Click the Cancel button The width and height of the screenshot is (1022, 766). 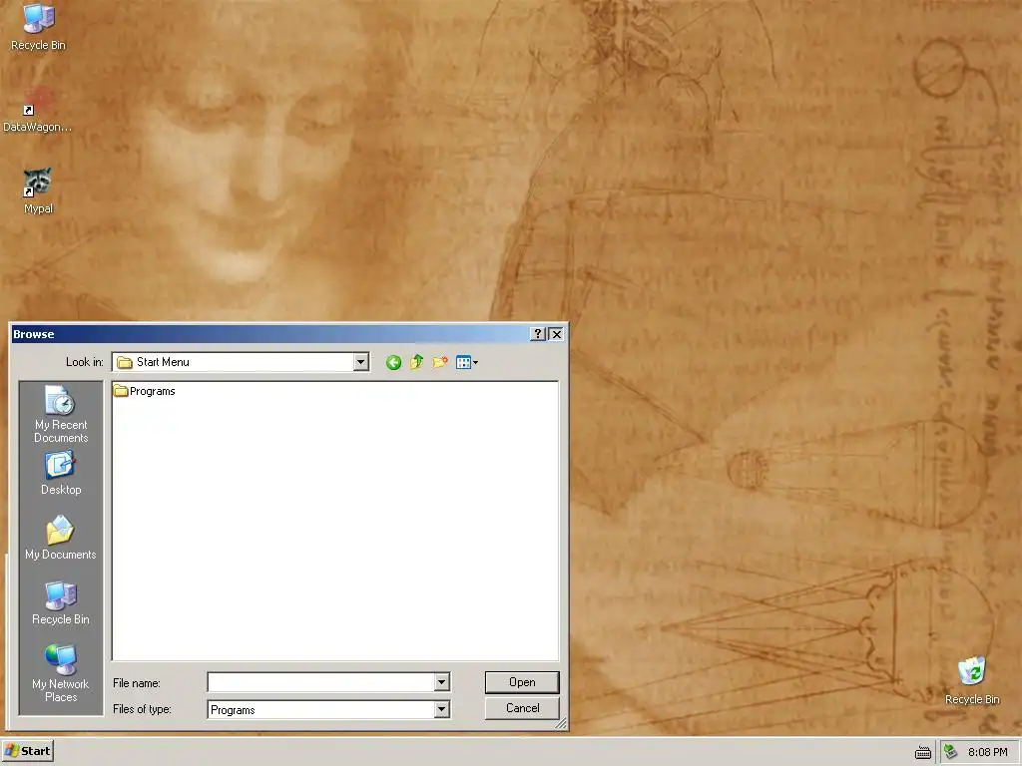tap(522, 708)
